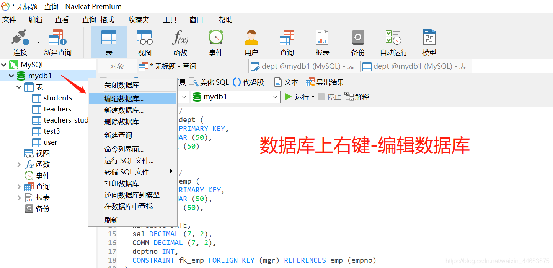Expand the 查询 tree node
The image size is (553, 268).
click(x=19, y=187)
